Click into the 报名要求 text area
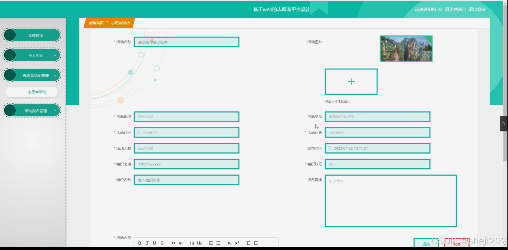Screen dimensions: 508x250 coord(391,201)
